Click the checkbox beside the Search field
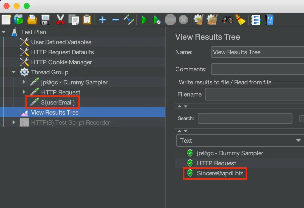The width and height of the screenshot is (304, 208). click(x=302, y=118)
